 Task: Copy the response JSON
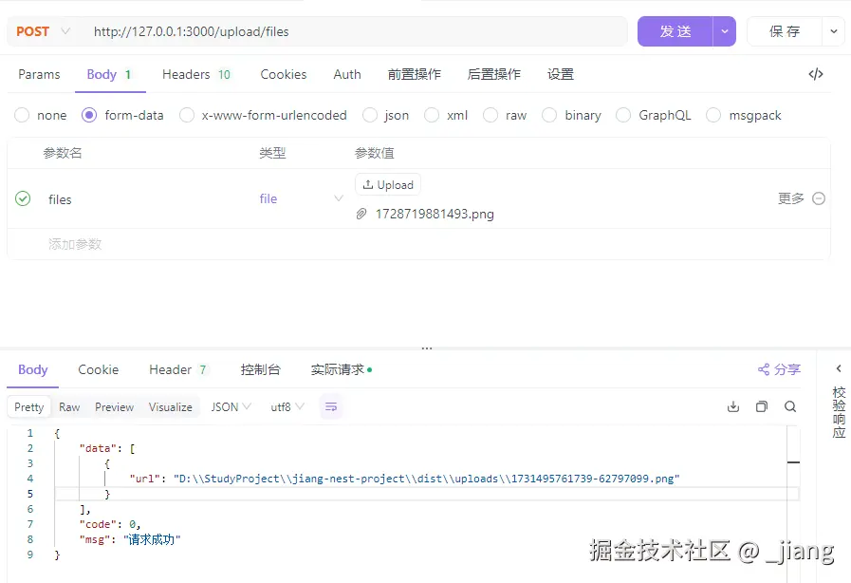[761, 405]
